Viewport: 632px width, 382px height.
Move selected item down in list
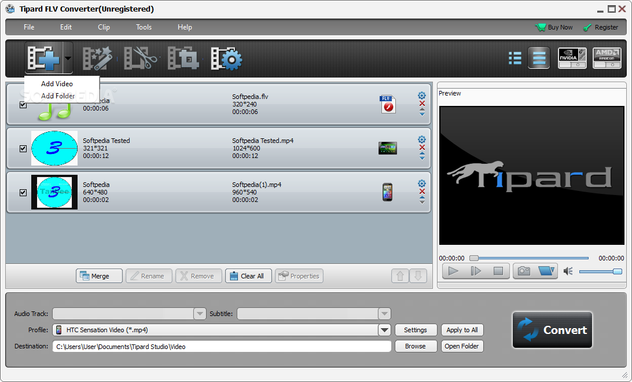click(418, 276)
